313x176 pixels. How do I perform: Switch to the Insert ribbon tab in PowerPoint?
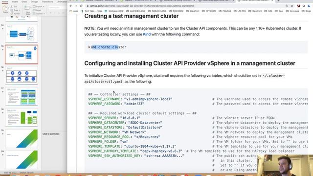tap(15, 2)
